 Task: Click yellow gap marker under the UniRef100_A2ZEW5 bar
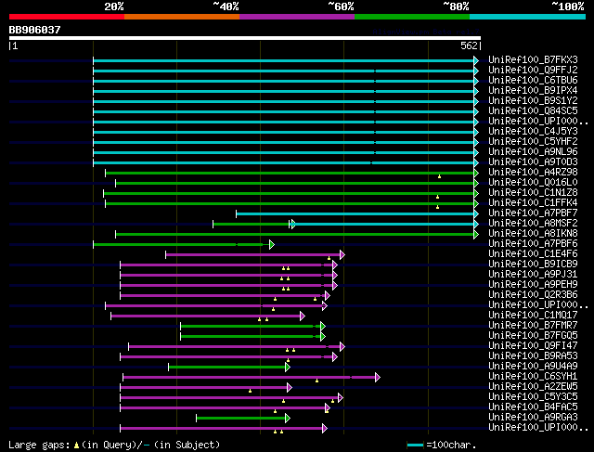click(x=250, y=391)
